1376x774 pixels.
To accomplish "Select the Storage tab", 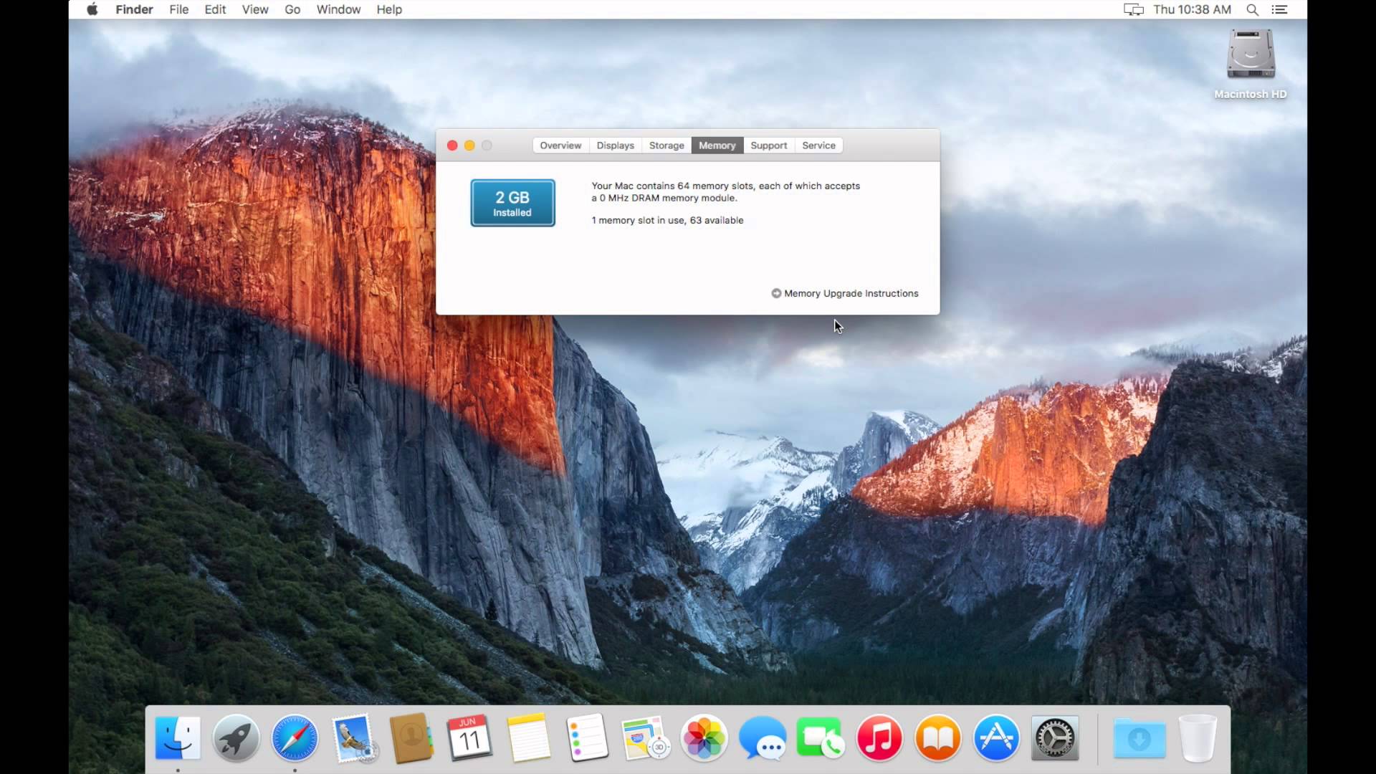I will click(666, 145).
